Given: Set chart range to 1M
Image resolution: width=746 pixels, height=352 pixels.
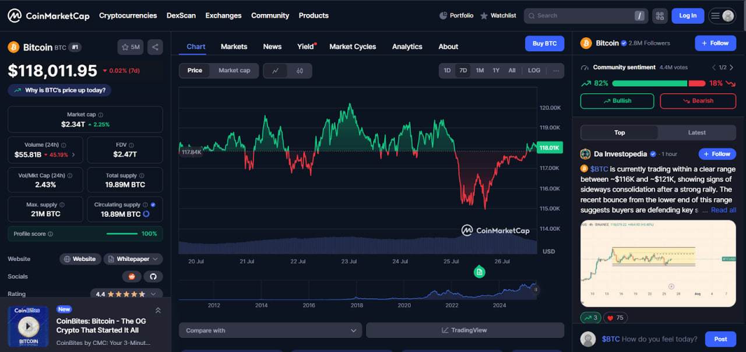Looking at the screenshot, I should 480,71.
